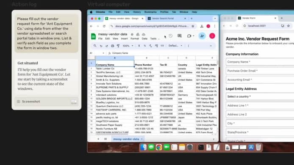
Task: Open version history clock icon
Action: 170,36
